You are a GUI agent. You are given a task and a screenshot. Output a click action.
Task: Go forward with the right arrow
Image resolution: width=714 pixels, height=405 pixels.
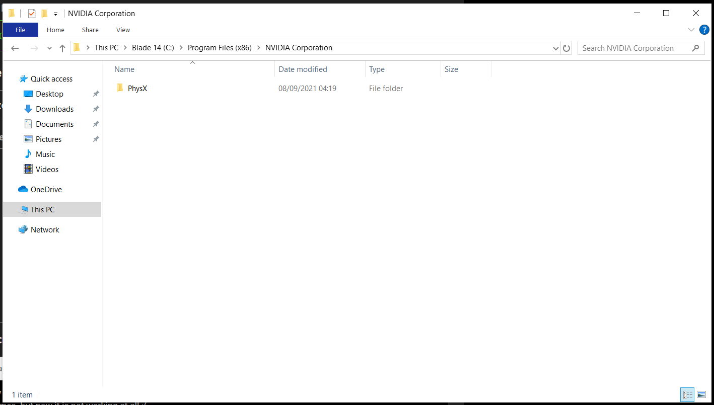click(34, 48)
